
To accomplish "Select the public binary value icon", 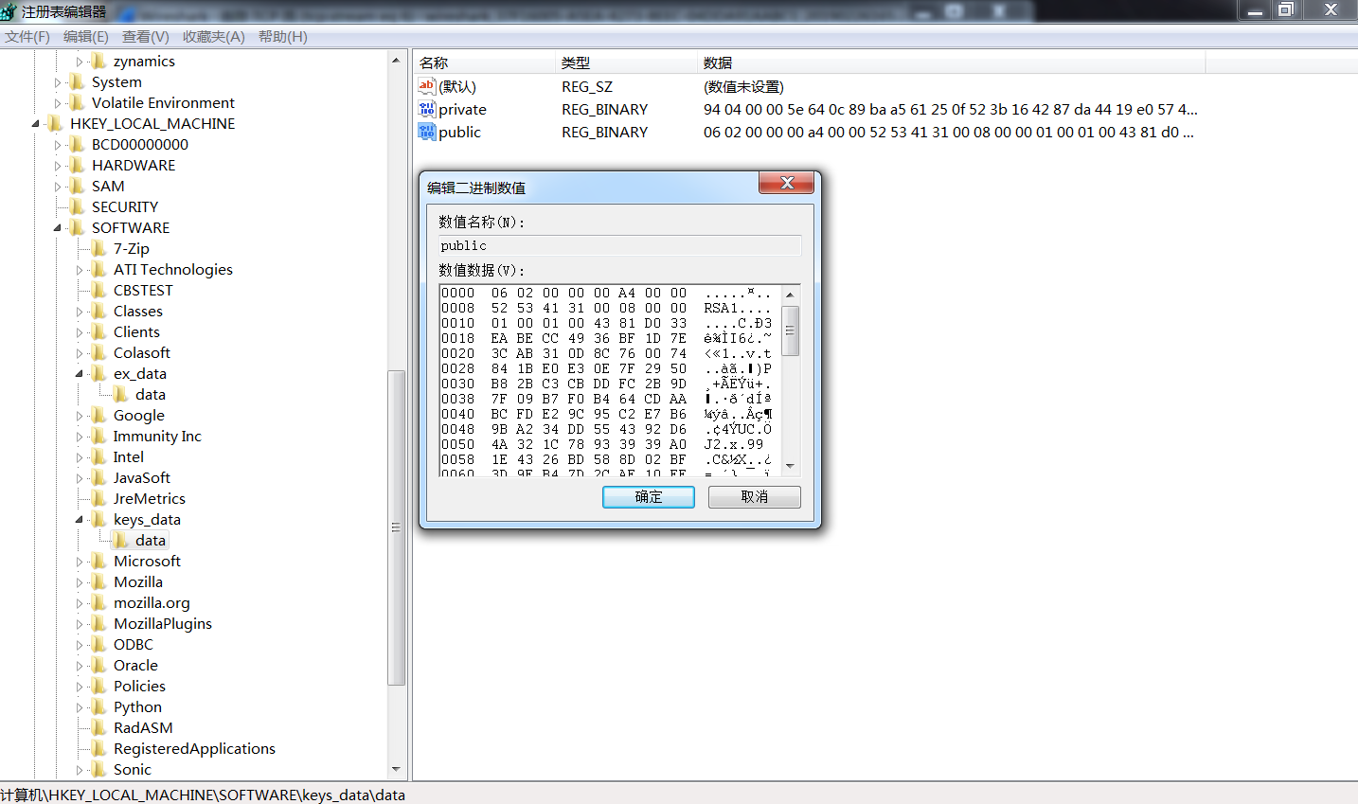I will pyautogui.click(x=427, y=132).
